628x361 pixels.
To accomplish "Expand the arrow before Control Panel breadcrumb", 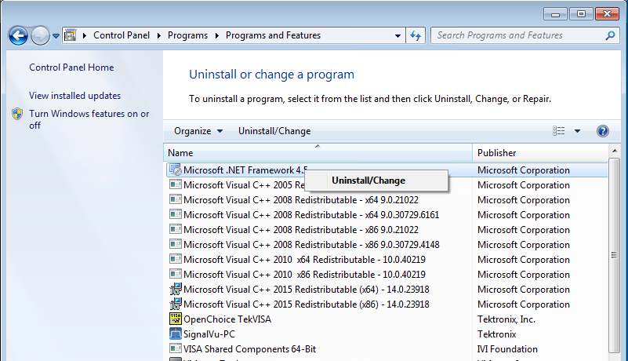I will tap(84, 35).
